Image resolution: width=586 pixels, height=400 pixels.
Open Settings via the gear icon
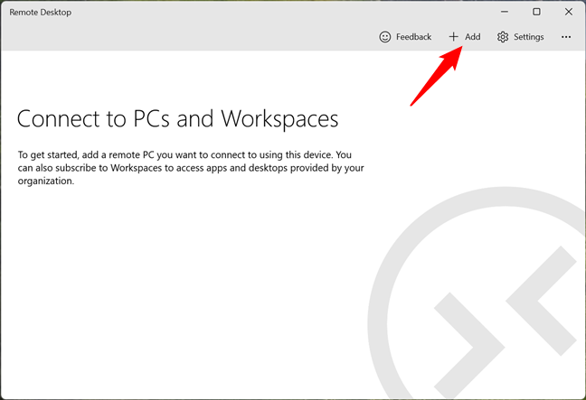click(x=503, y=36)
